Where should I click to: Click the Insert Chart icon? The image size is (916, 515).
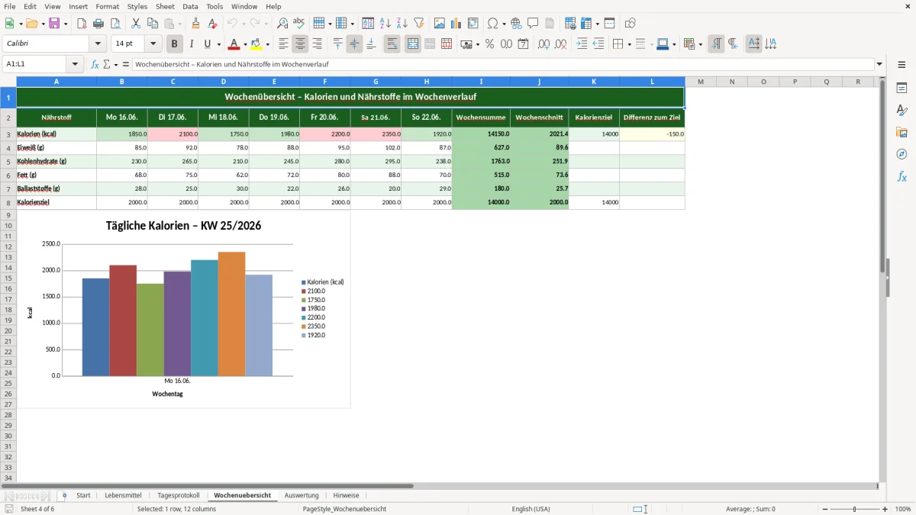(456, 24)
